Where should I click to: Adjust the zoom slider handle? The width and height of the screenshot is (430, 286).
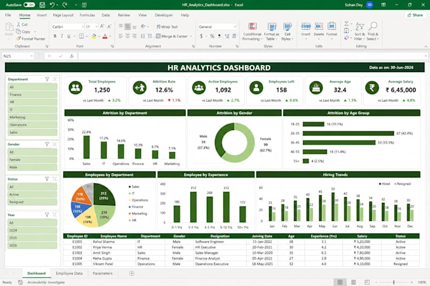[x=393, y=282]
